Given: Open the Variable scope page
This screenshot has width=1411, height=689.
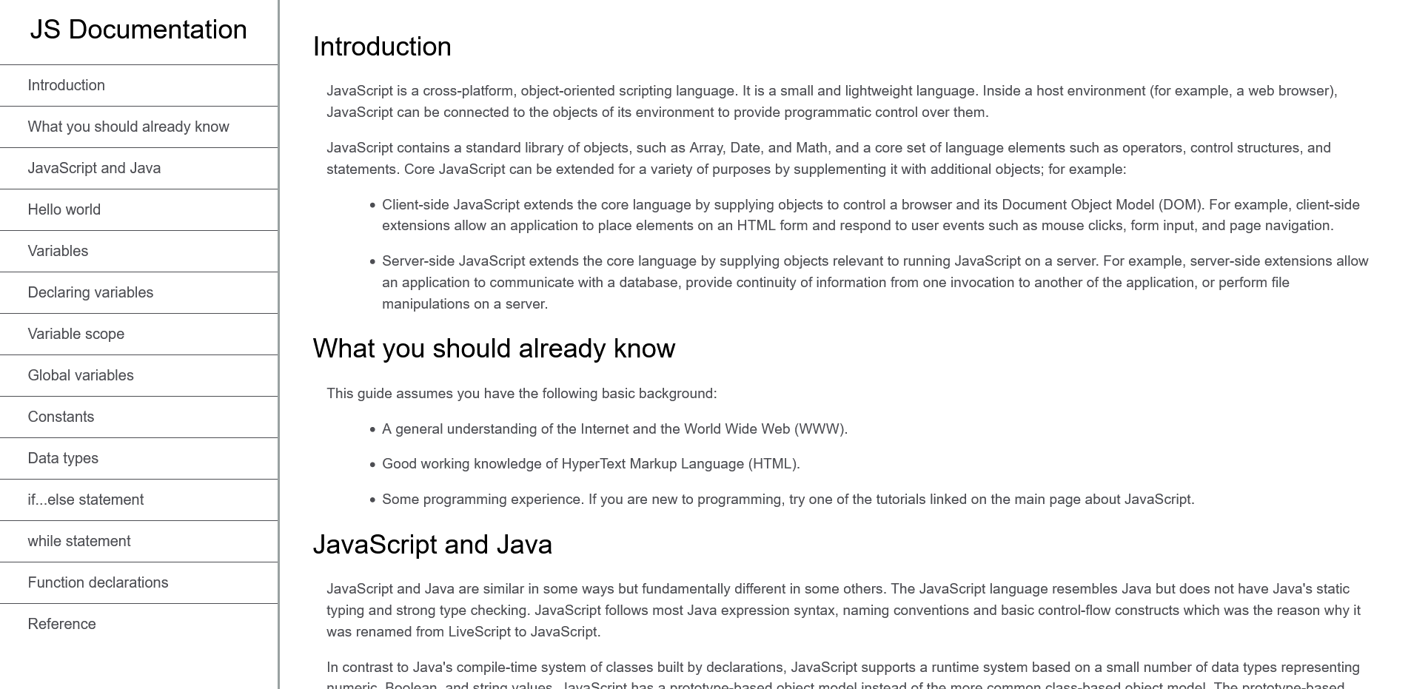Looking at the screenshot, I should (76, 334).
